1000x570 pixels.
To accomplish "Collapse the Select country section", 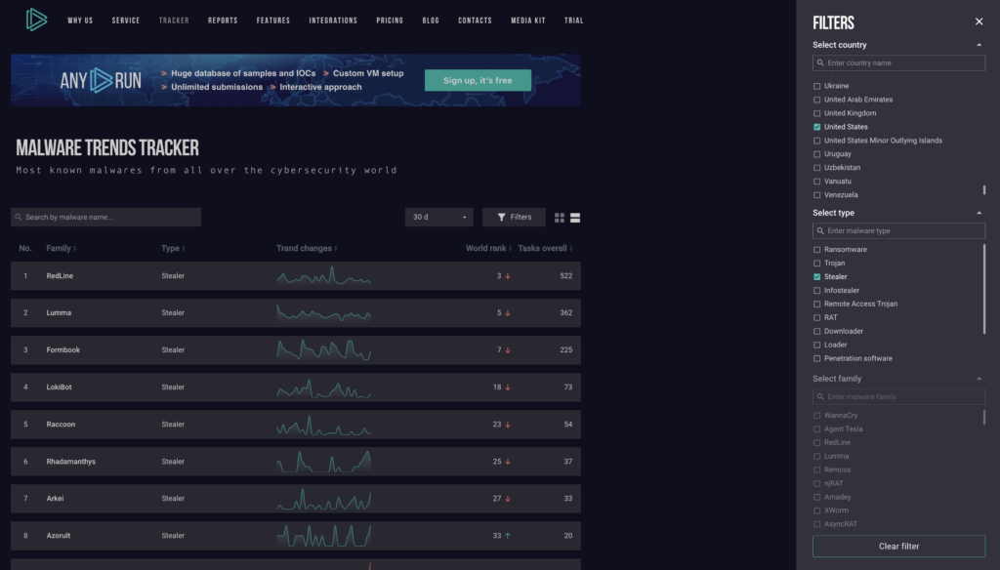I will point(979,45).
